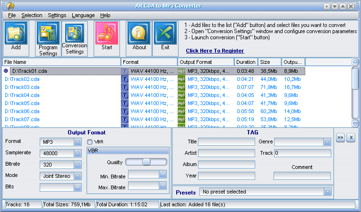Click the Add files toolbar icon
The width and height of the screenshot is (361, 212).
tap(16, 33)
